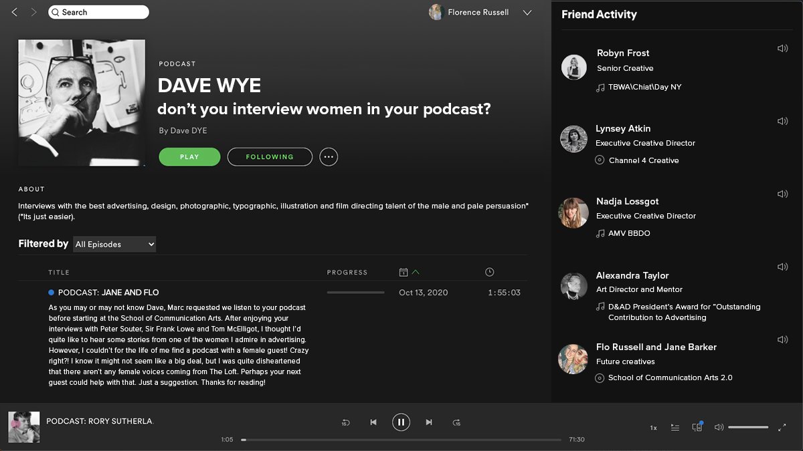Open Robyn Frost's friend profile name
Image resolution: width=803 pixels, height=451 pixels.
click(623, 53)
